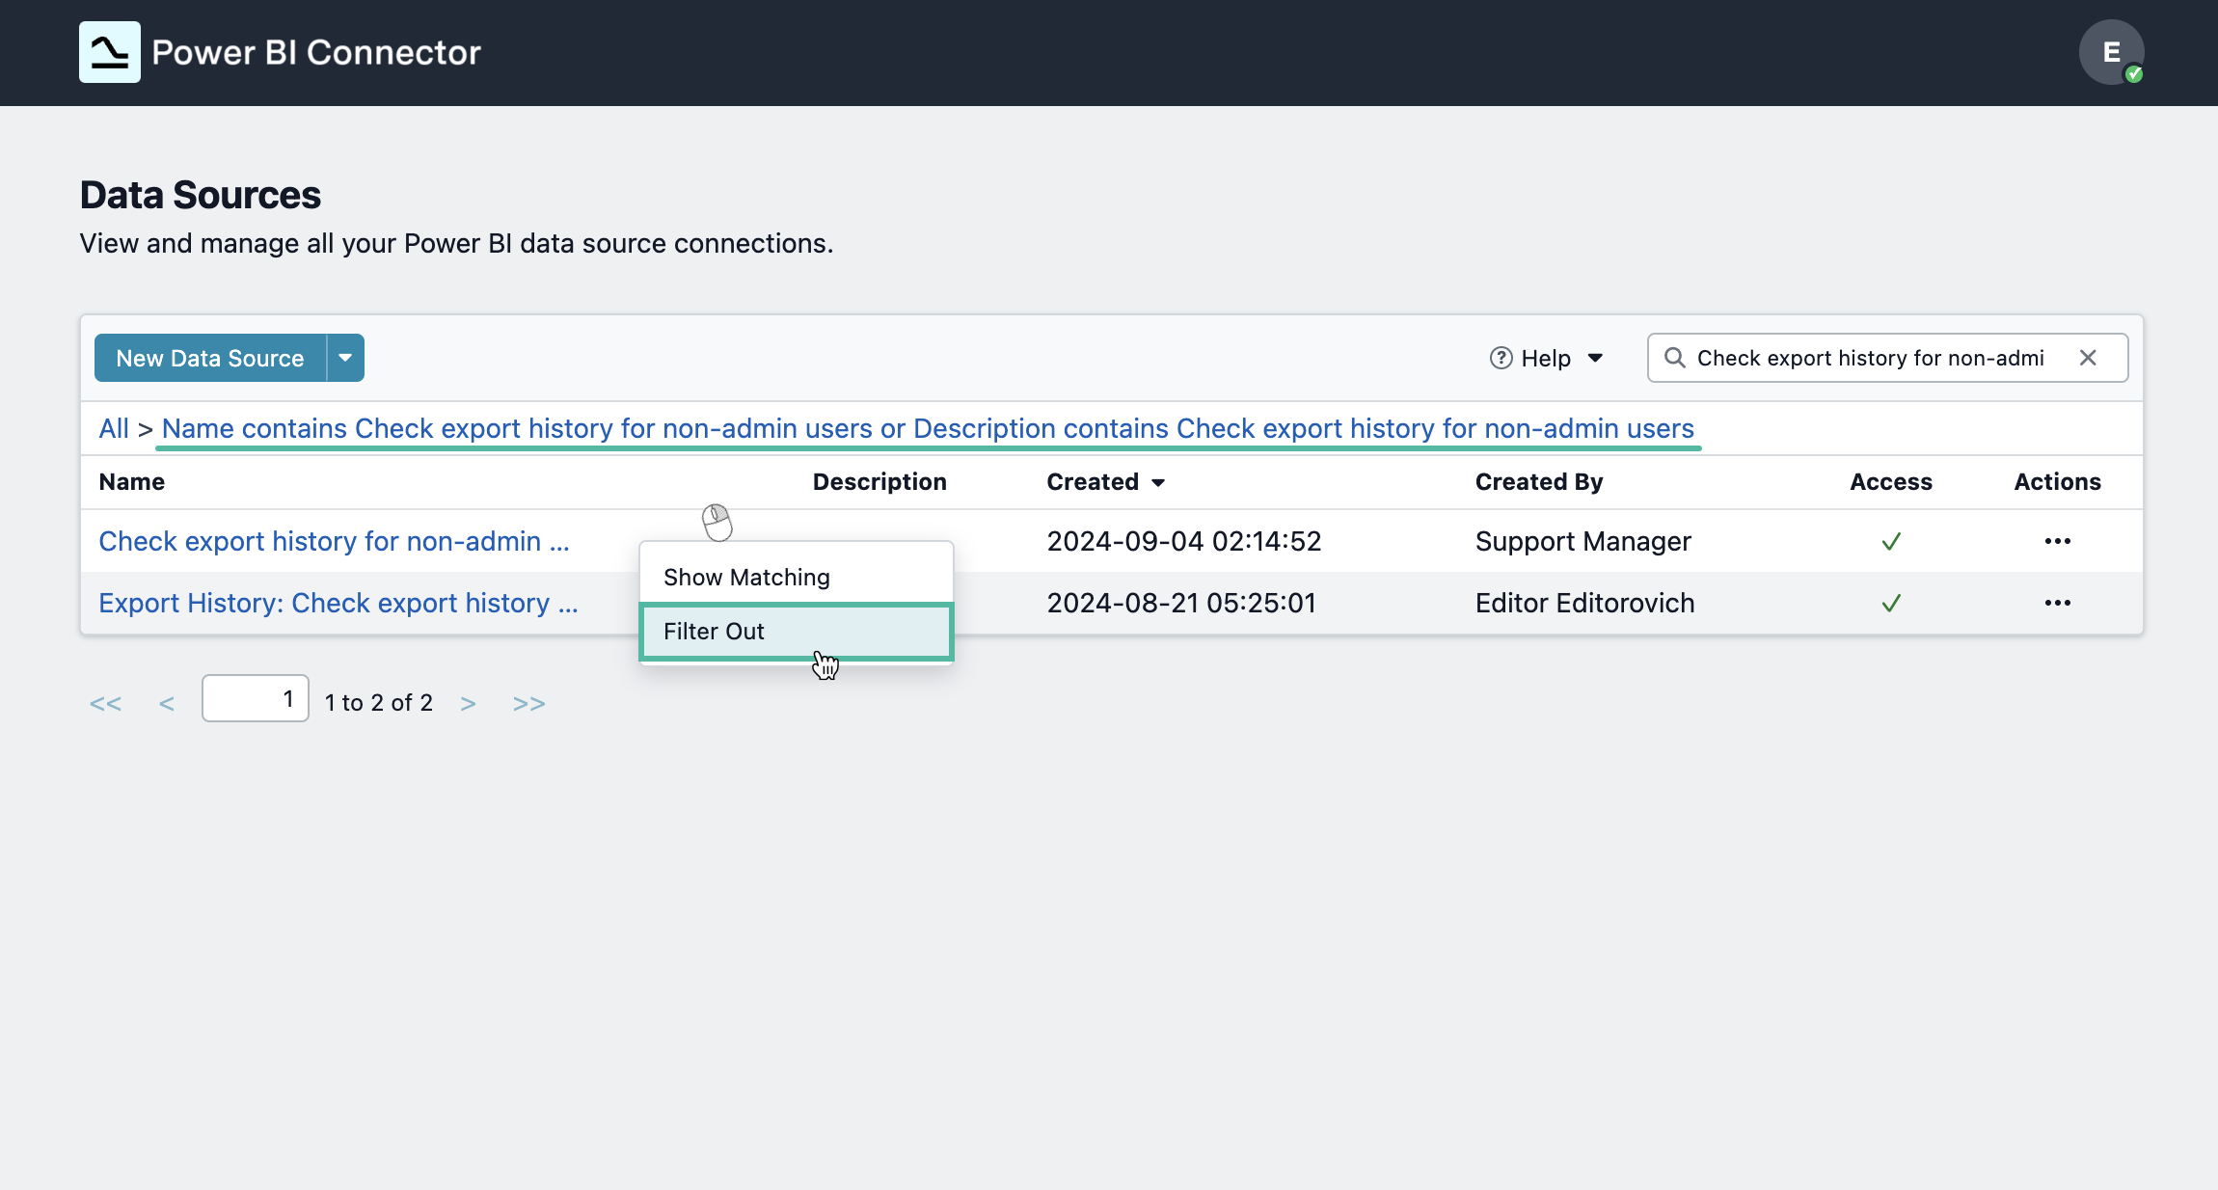Viewport: 2218px width, 1190px height.
Task: Click the Actions column header
Action: click(2057, 481)
